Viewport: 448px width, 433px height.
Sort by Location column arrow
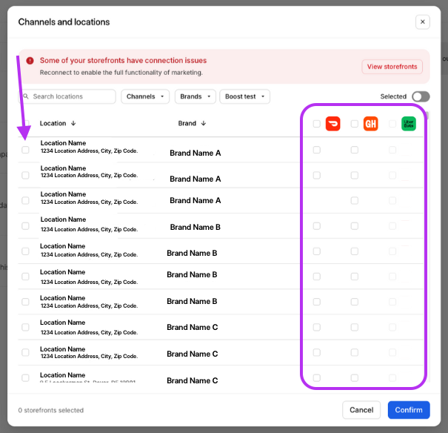coord(73,123)
